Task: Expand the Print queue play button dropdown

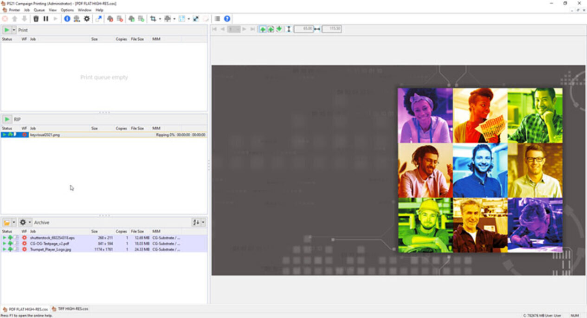Action: (x=14, y=30)
